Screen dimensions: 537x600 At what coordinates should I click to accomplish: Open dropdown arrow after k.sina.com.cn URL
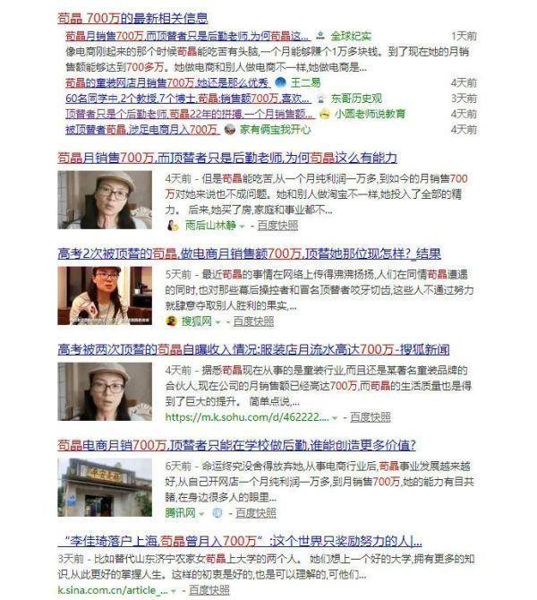(174, 591)
